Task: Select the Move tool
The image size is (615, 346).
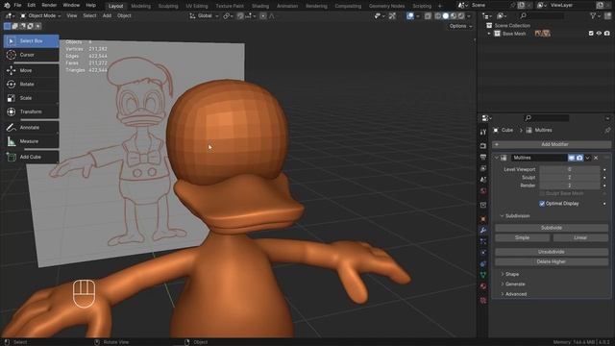Action: click(32, 70)
